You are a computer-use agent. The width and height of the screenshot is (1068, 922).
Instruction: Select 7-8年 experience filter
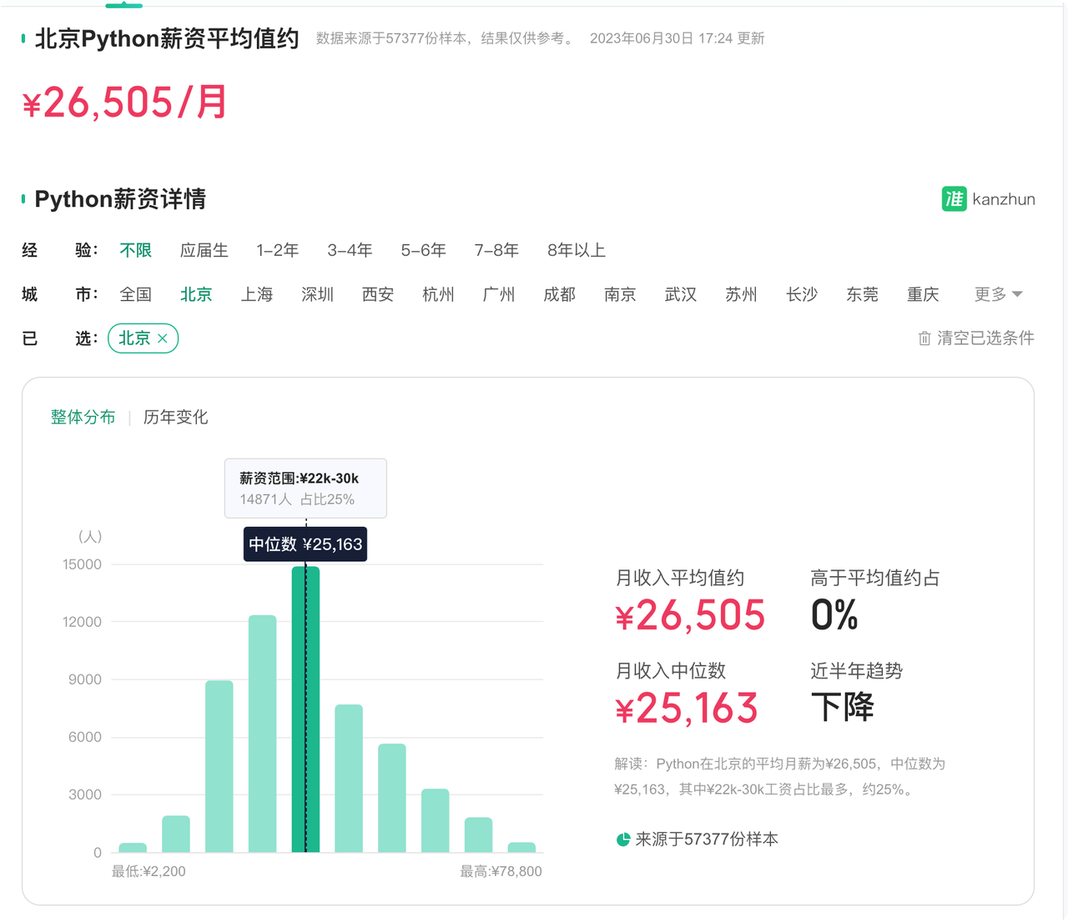(x=496, y=250)
